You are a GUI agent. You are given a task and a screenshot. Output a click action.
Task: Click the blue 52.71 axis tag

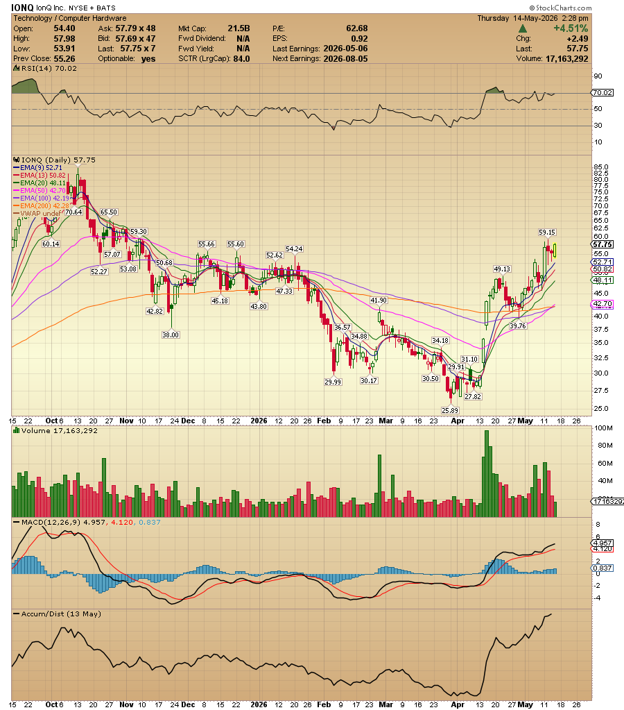point(603,262)
